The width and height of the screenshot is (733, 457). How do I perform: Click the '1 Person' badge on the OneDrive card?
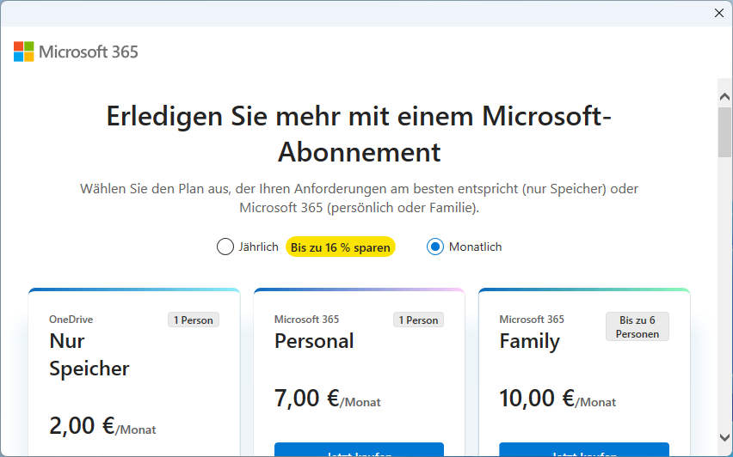[x=194, y=320]
